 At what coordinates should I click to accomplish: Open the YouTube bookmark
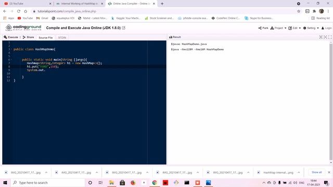(x=25, y=18)
